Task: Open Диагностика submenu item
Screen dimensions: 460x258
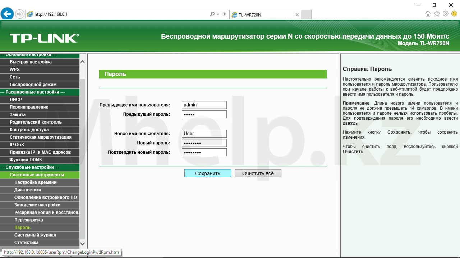Action: coord(40,190)
